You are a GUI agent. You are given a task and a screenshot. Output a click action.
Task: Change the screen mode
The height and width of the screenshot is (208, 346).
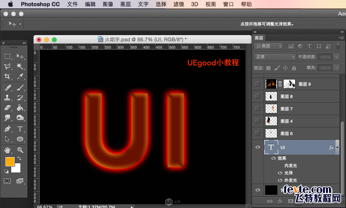pyautogui.click(x=20, y=181)
